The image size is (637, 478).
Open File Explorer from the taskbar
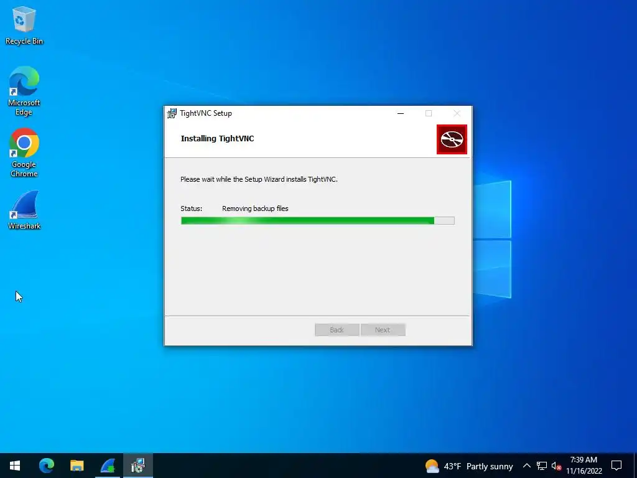pos(77,466)
